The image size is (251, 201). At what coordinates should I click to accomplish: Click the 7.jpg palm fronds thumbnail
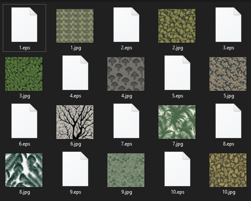click(177, 122)
